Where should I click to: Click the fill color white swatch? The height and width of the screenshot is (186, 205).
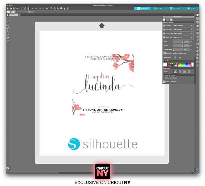coord(8,12)
